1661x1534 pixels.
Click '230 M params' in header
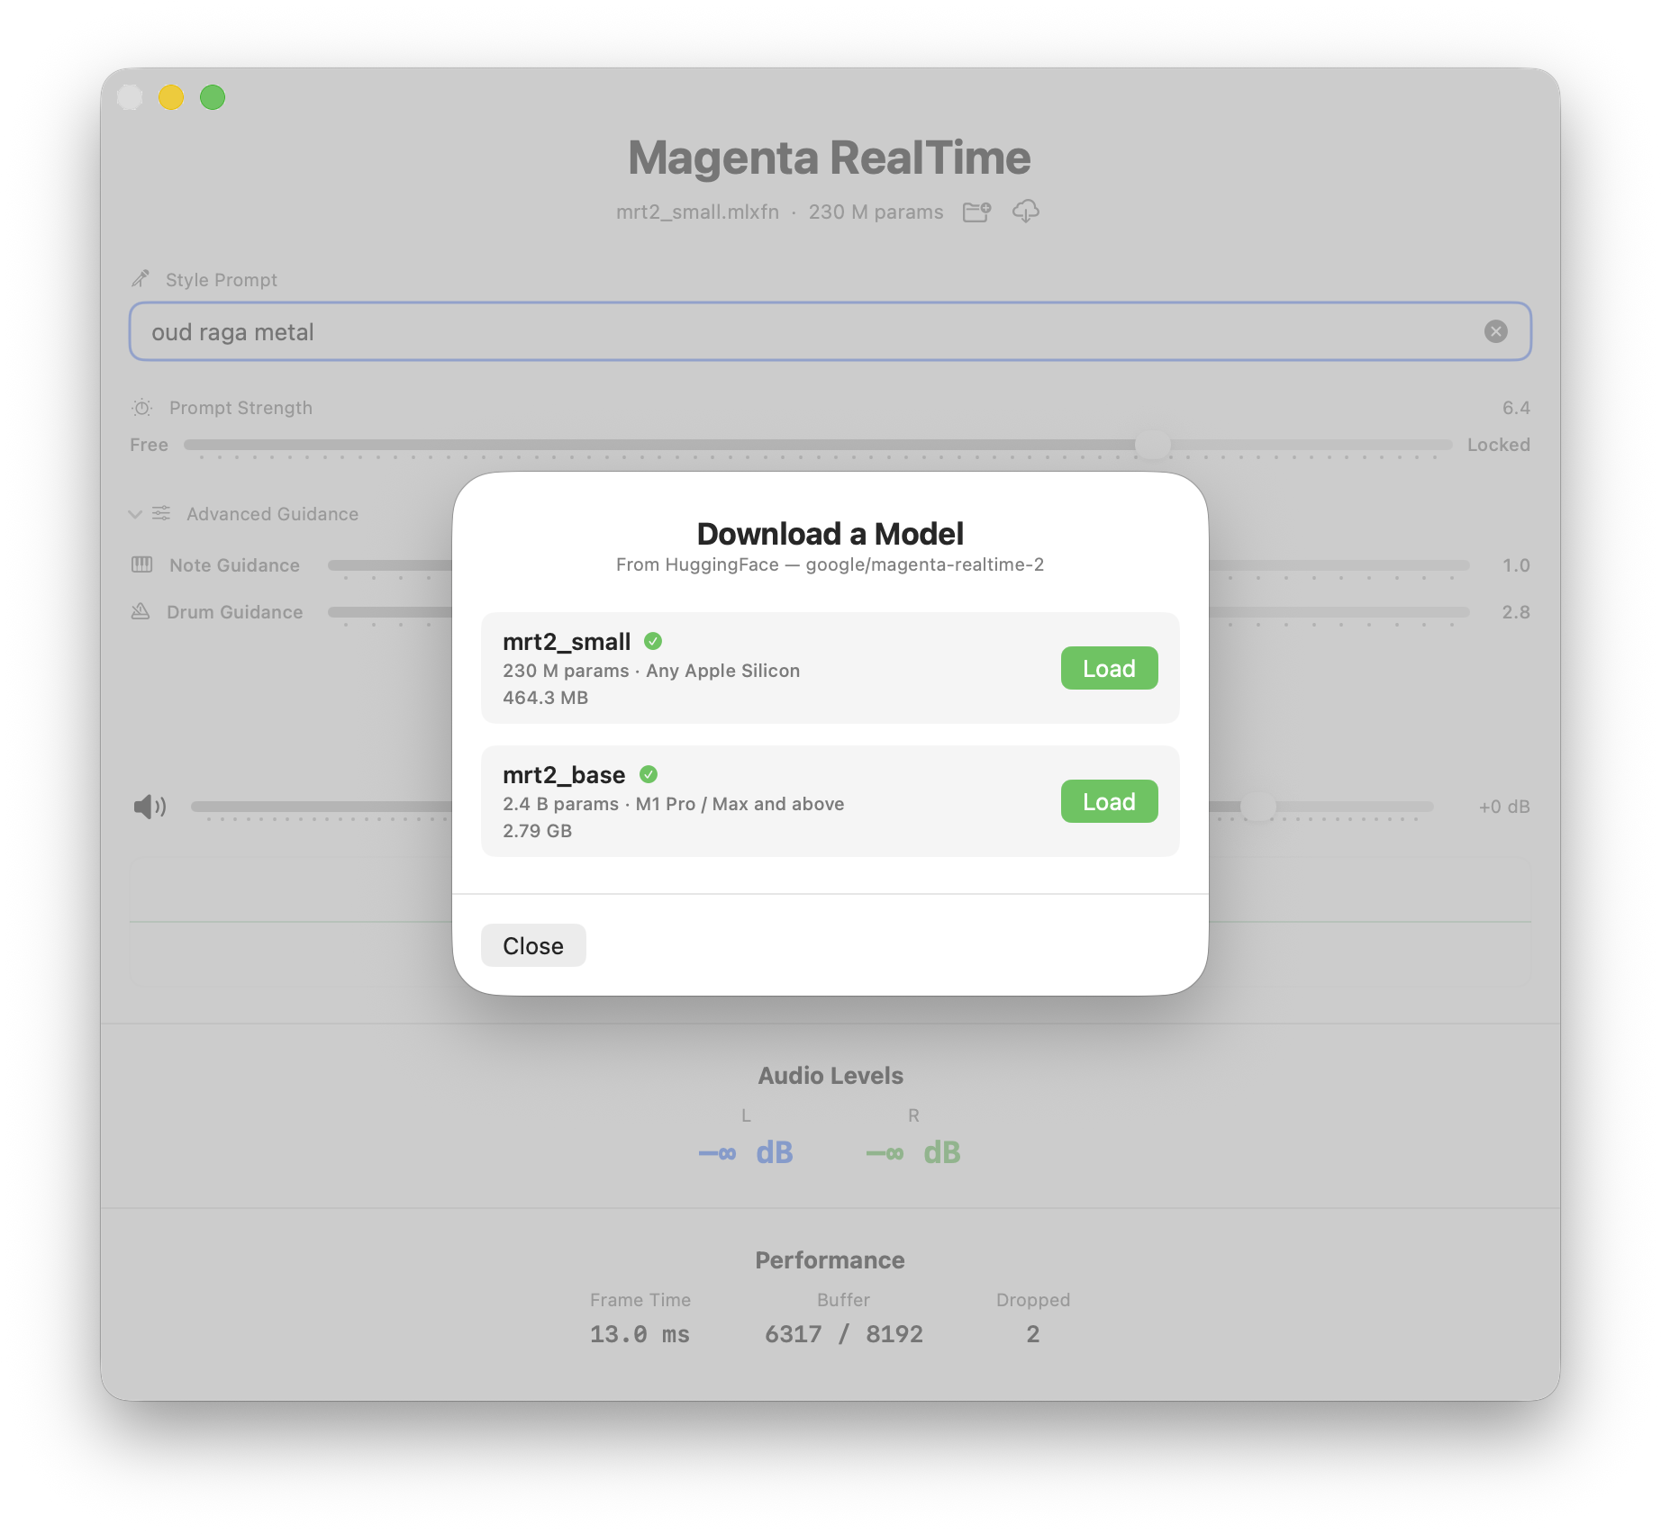click(876, 212)
